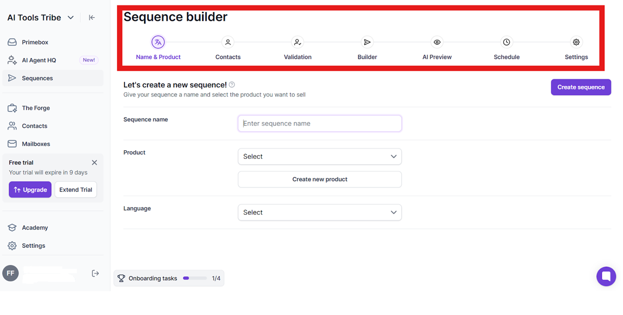Go to the AI Preview step label
The image size is (623, 315).
point(437,57)
